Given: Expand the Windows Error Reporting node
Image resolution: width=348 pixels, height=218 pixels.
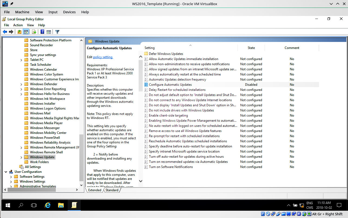Looking at the screenshot, I should [x=21, y=89].
